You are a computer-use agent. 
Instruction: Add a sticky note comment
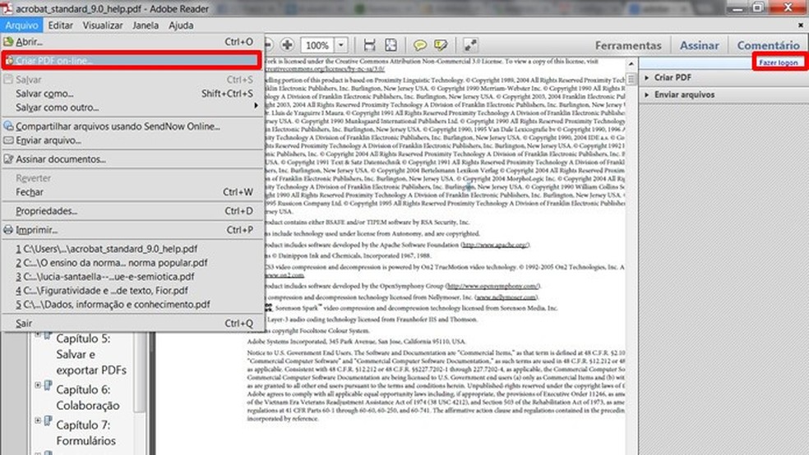pos(420,45)
